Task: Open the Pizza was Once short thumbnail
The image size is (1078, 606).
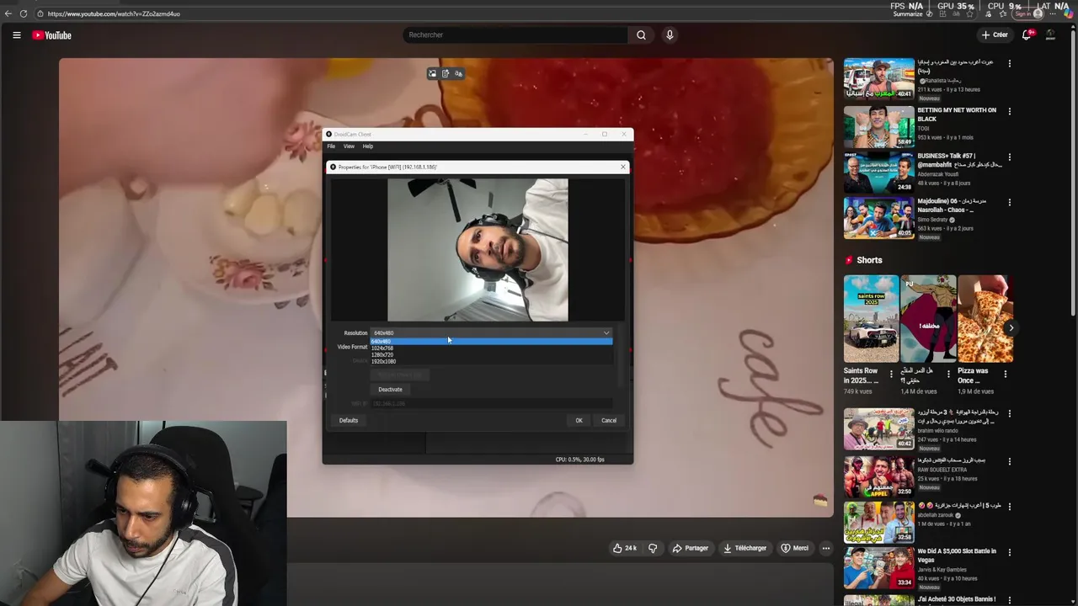Action: click(985, 319)
